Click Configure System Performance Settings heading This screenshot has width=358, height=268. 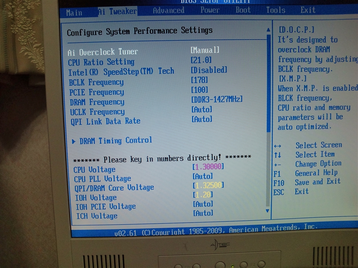click(x=140, y=31)
